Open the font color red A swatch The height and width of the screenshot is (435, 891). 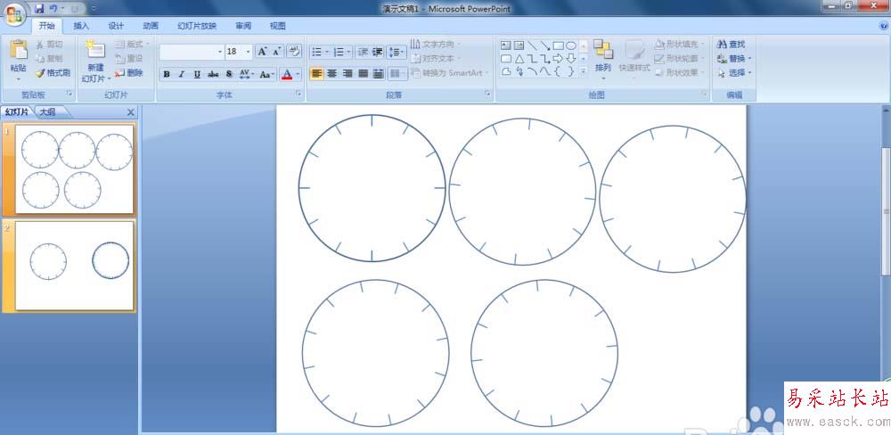click(287, 74)
